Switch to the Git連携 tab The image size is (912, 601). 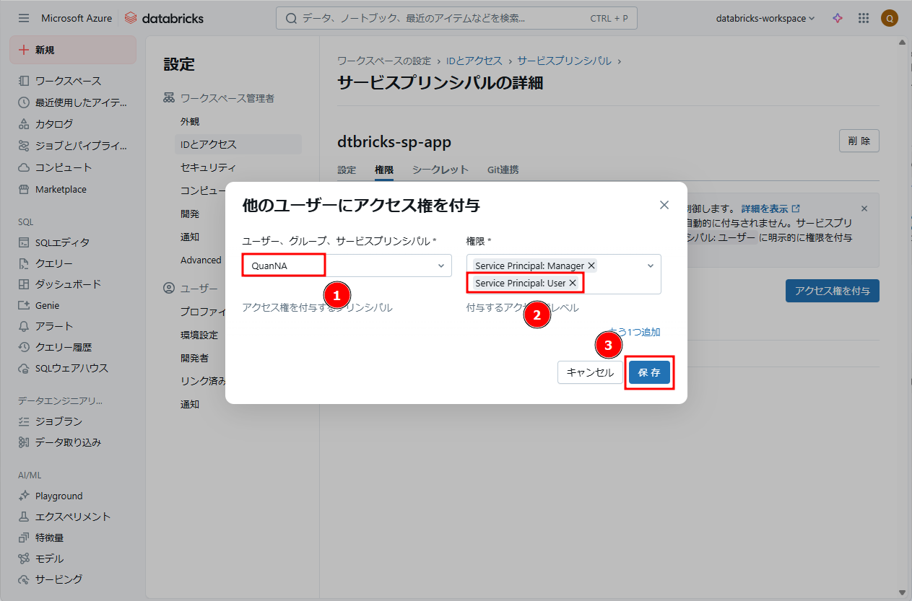point(503,170)
